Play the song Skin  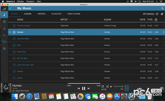point(14,45)
